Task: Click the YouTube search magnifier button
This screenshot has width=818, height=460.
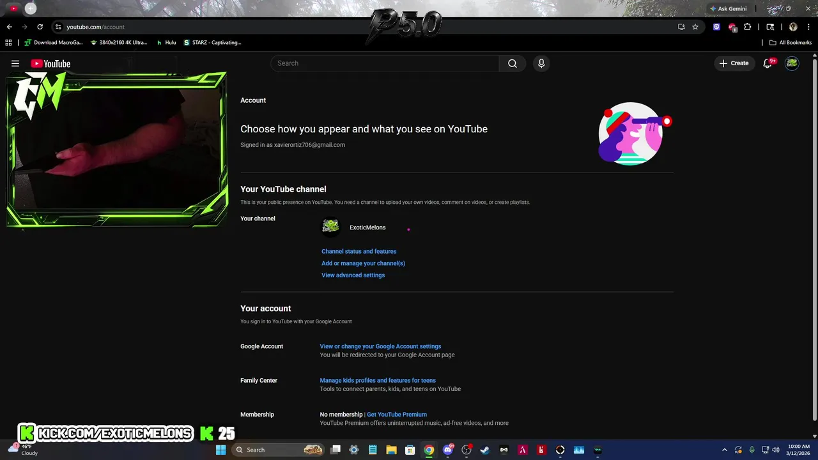Action: 513,63
